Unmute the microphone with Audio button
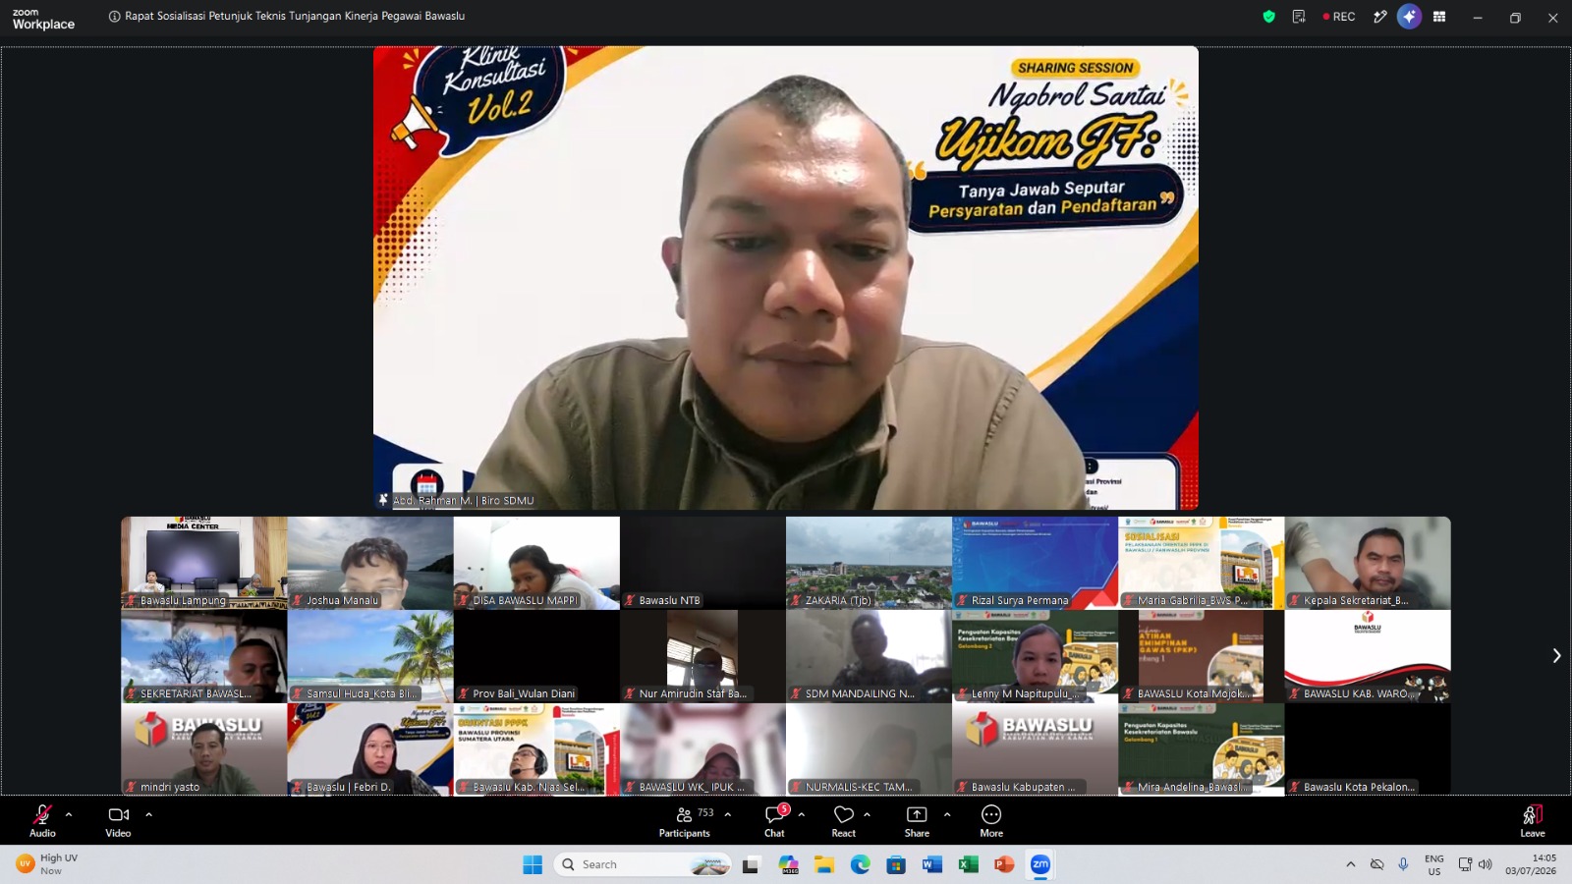This screenshot has height=884, width=1572. (x=42, y=821)
